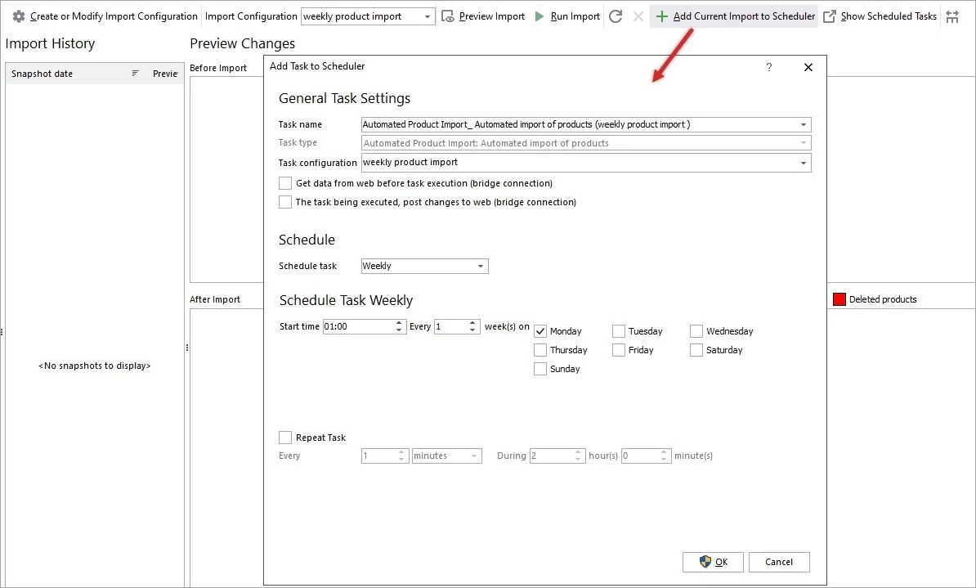Toggle the Tuesday schedule checkbox
This screenshot has width=976, height=588.
(x=619, y=330)
